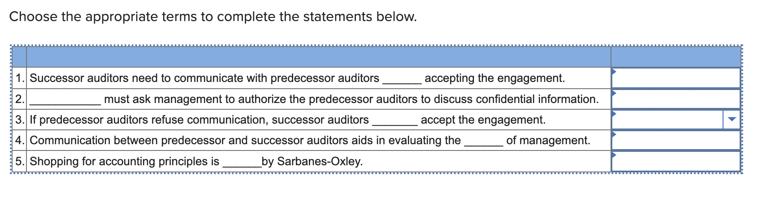Choose the answer cell for statement 4
The width and height of the screenshot is (771, 206).
(x=676, y=140)
